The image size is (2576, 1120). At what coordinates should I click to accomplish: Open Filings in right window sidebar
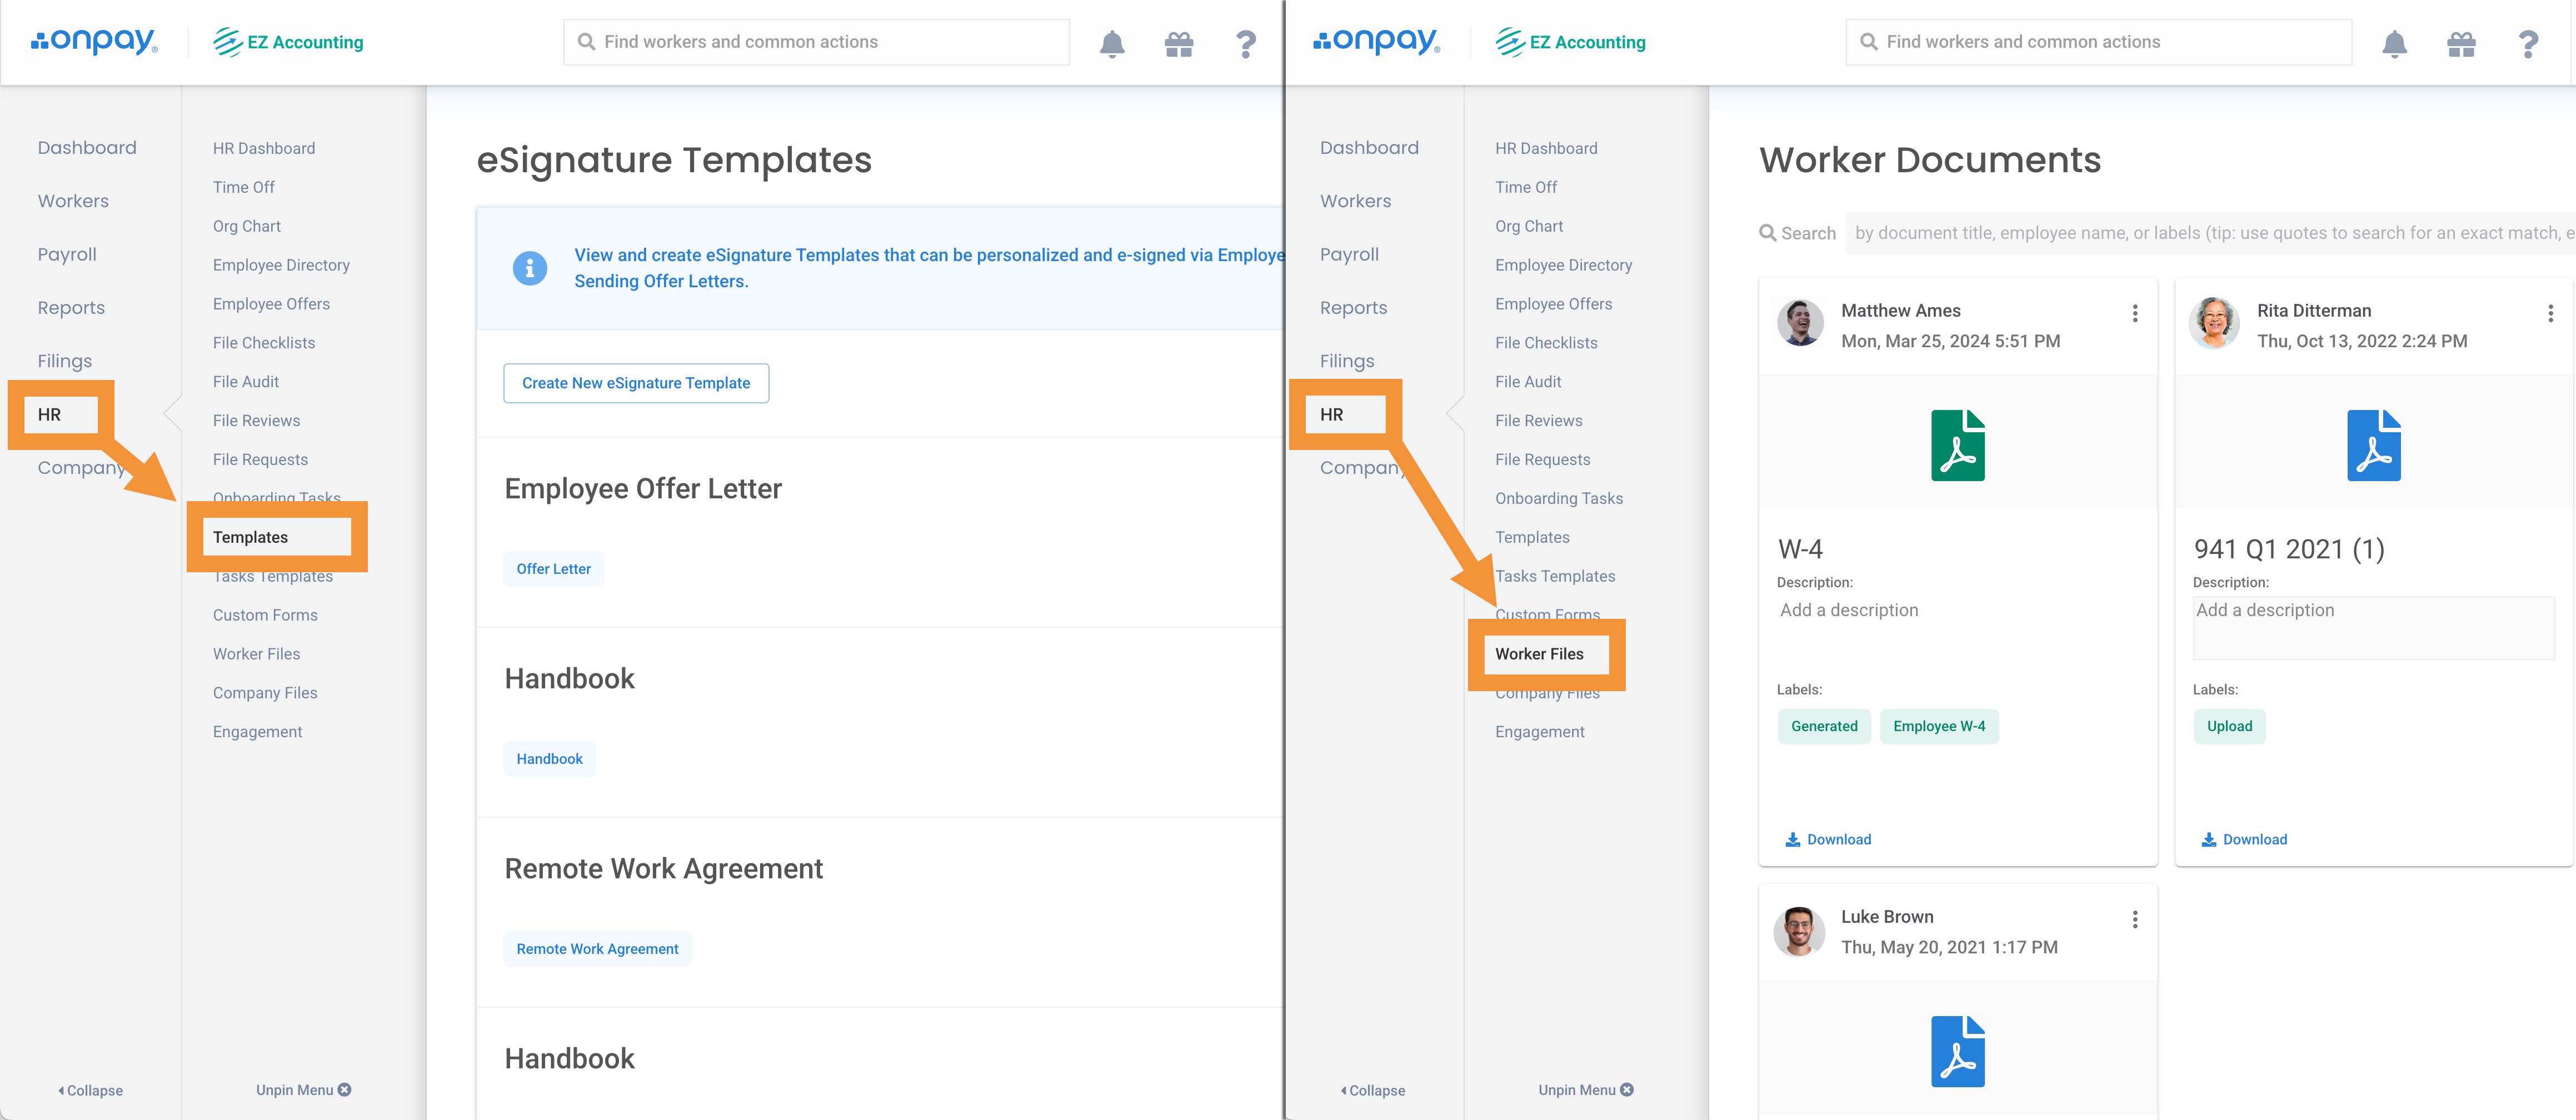pyautogui.click(x=1346, y=361)
